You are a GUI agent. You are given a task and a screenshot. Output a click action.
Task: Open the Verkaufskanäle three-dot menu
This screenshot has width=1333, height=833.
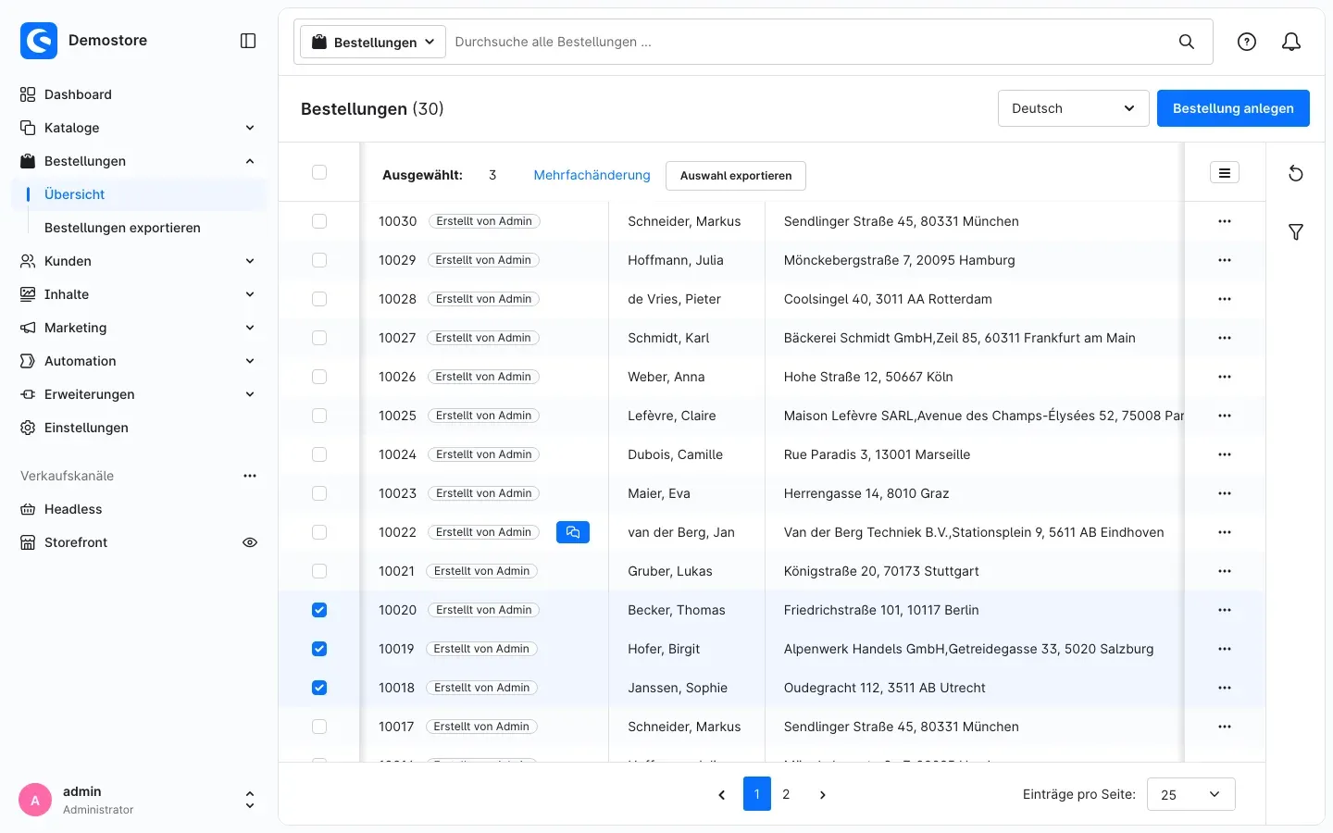click(x=250, y=476)
